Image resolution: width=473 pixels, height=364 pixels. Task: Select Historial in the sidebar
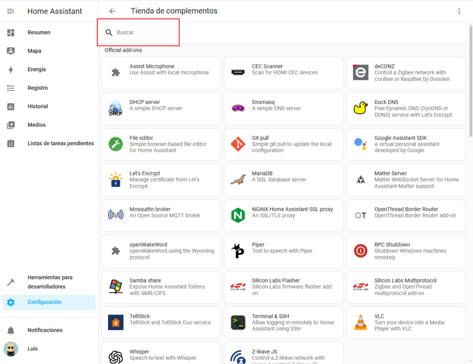coord(37,106)
